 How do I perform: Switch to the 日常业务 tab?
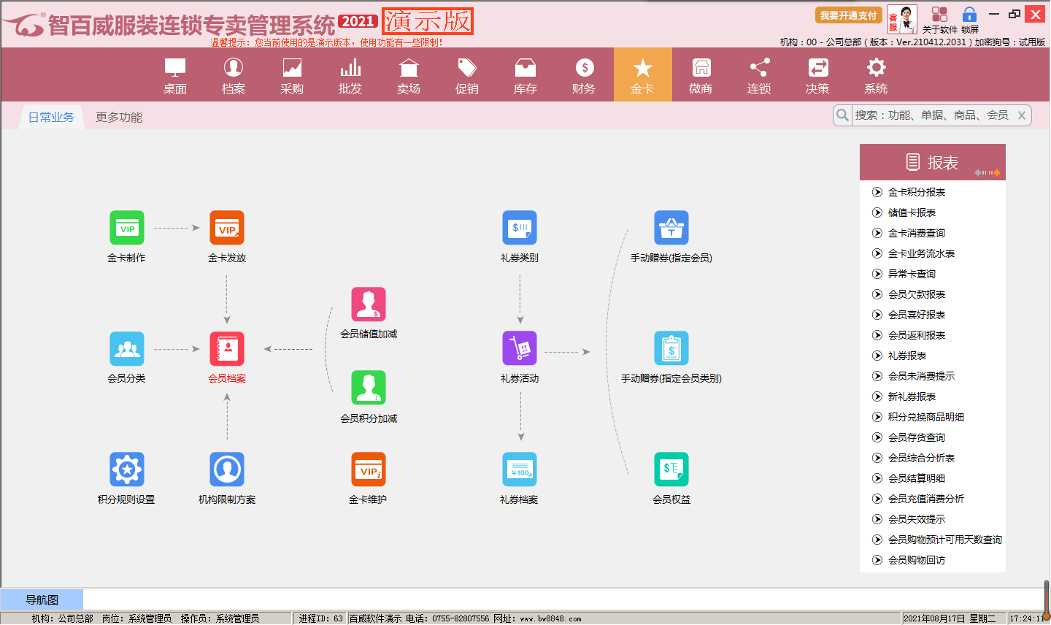pyautogui.click(x=51, y=118)
